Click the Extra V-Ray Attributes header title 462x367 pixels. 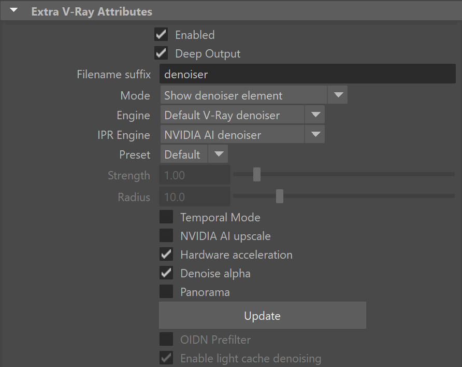click(x=92, y=12)
